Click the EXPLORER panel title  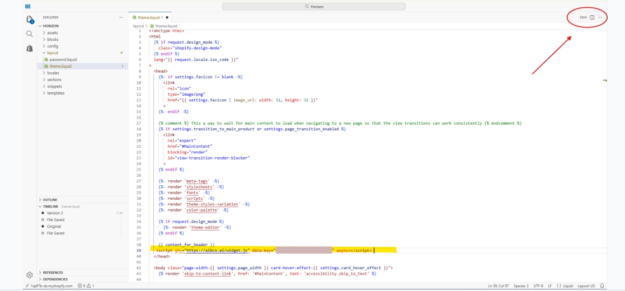click(x=50, y=17)
